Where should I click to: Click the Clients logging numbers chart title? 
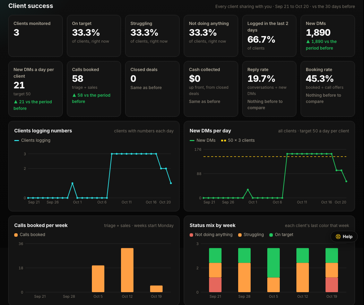coord(43,131)
